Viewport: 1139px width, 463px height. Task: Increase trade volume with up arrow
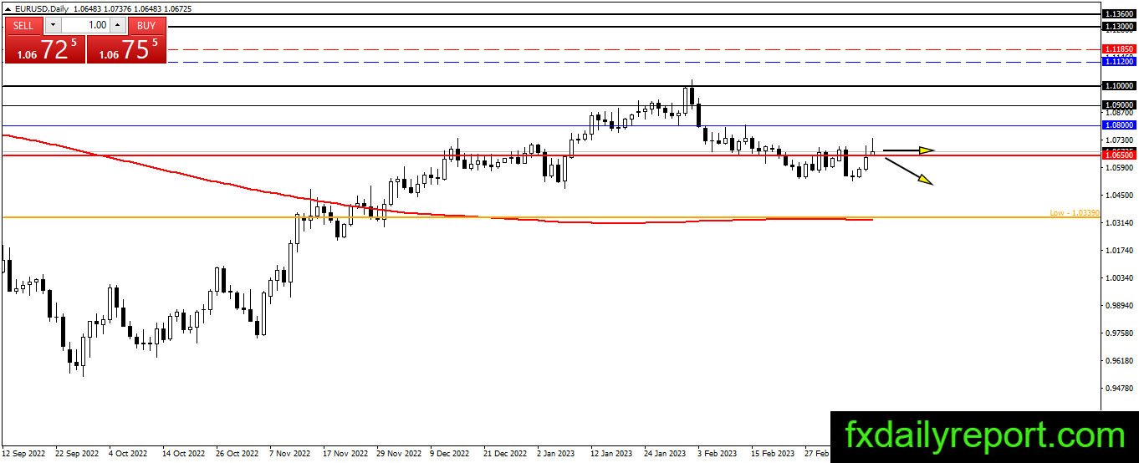click(117, 25)
